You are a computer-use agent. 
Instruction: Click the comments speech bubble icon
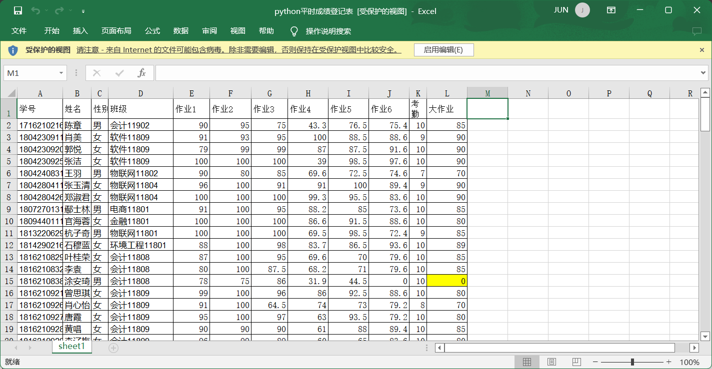tap(696, 31)
